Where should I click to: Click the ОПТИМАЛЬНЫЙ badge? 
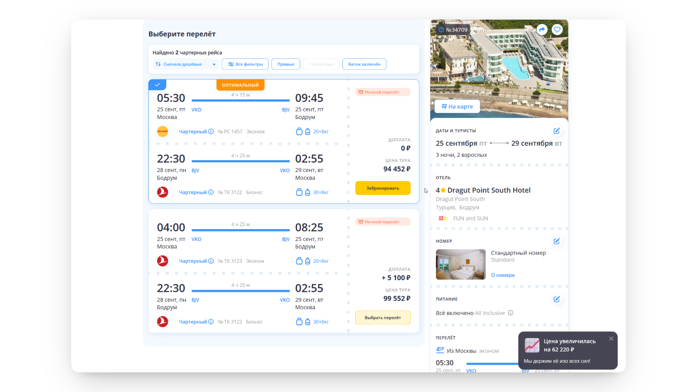tap(240, 85)
